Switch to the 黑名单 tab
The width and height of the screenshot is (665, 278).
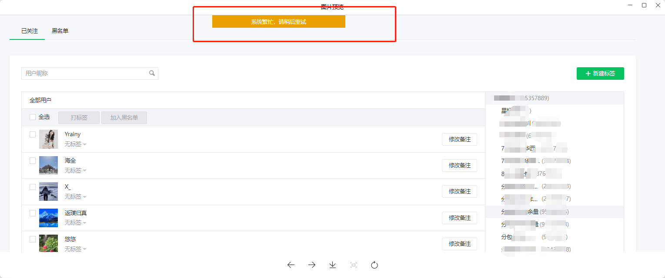tap(60, 31)
